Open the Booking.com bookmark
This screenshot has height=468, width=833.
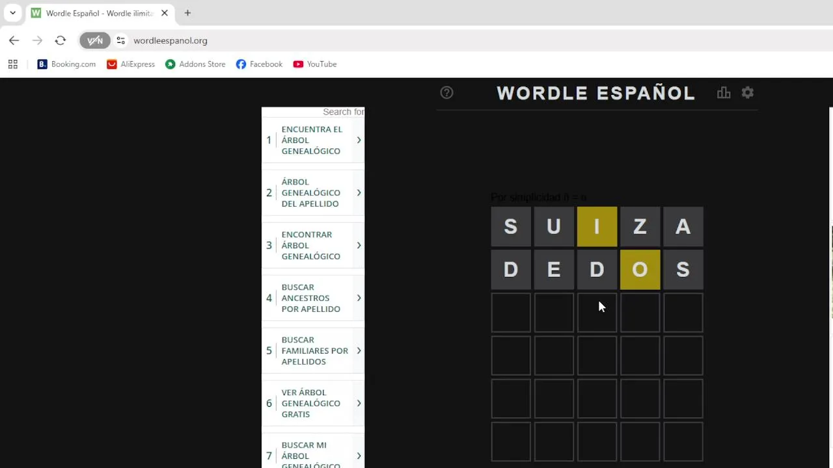pos(66,64)
